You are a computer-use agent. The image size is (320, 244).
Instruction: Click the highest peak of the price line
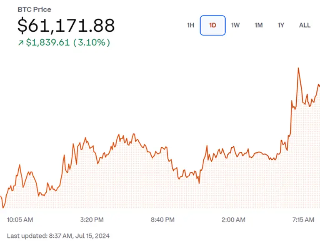tap(298, 68)
